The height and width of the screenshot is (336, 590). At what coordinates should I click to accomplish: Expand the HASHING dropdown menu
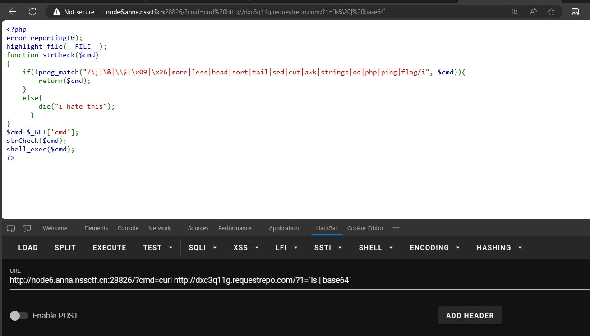(x=499, y=248)
